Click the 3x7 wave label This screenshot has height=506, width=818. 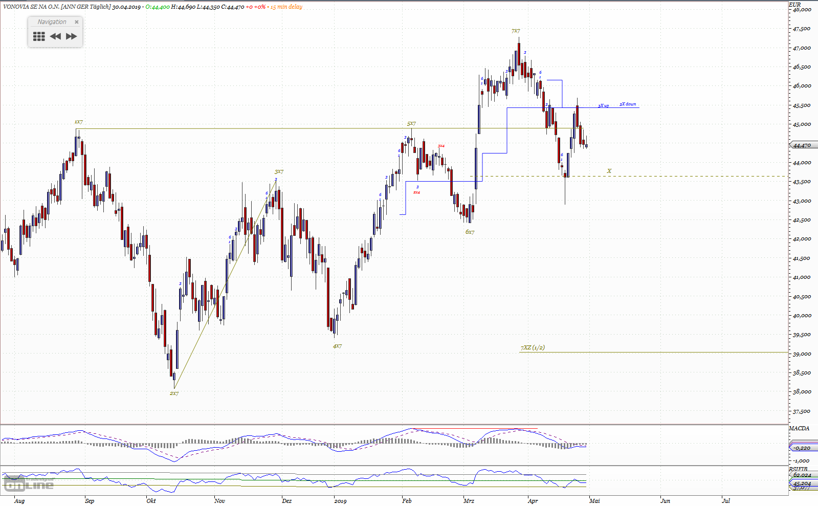click(279, 172)
